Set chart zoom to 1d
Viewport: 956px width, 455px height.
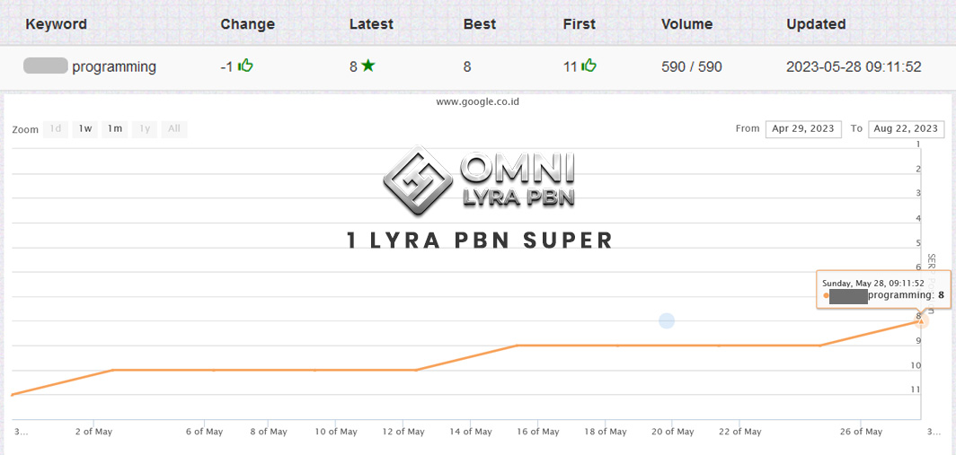56,129
